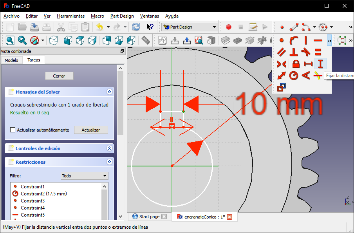The height and width of the screenshot is (233, 354).
Task: Select the horizontal distance constraint icon
Action: point(308,64)
